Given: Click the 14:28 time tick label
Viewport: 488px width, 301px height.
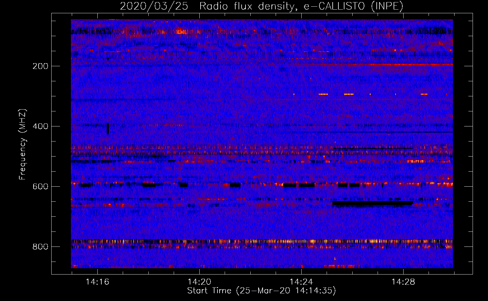Looking at the screenshot, I should [403, 282].
